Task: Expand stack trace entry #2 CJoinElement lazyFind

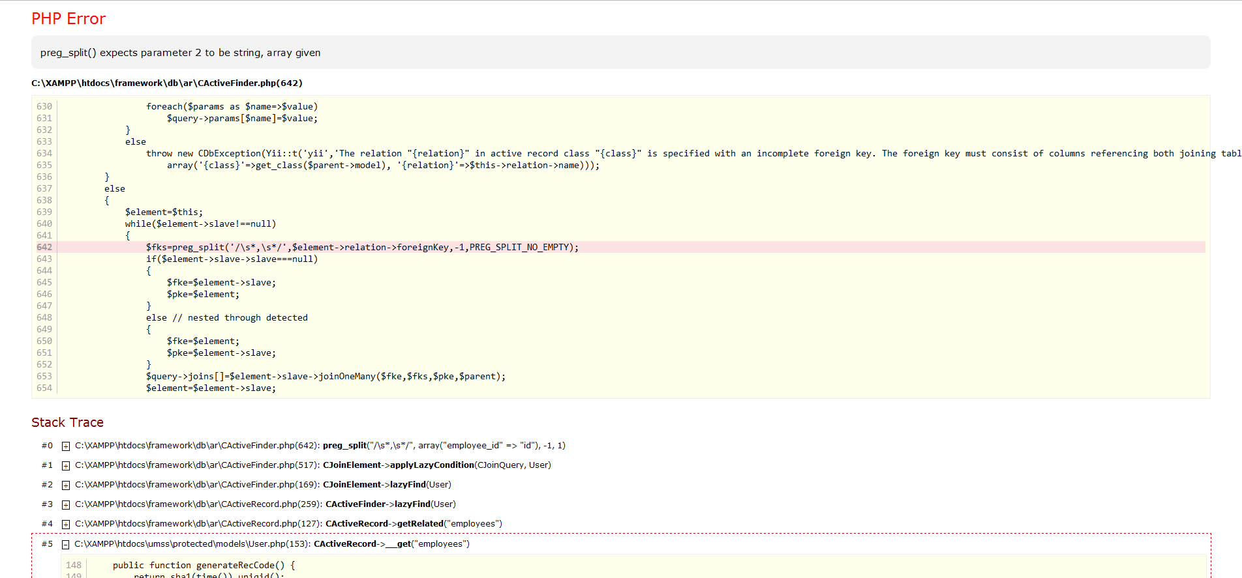Action: [x=66, y=485]
